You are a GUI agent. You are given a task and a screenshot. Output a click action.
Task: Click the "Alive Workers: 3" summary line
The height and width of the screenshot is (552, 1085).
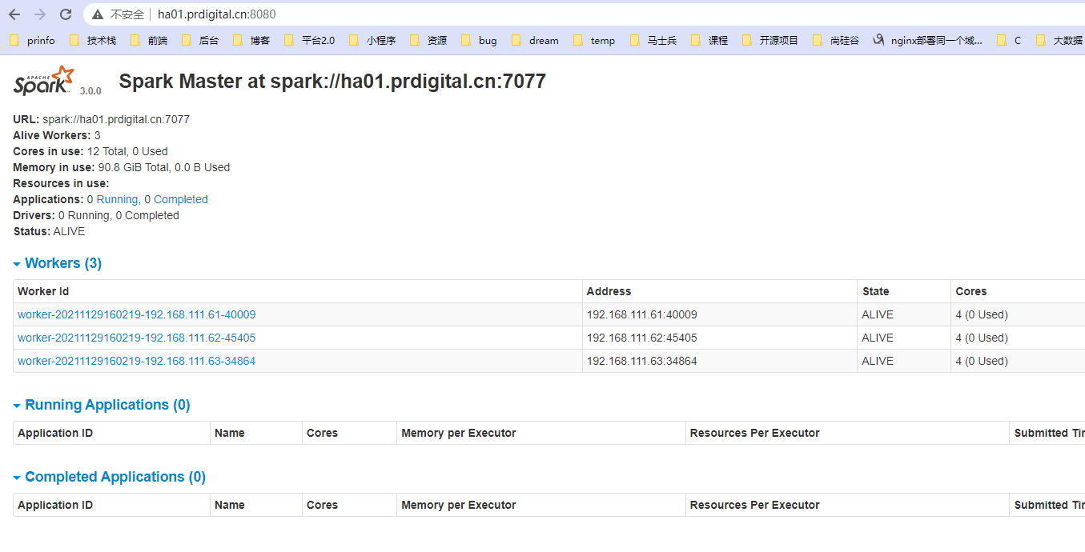57,135
